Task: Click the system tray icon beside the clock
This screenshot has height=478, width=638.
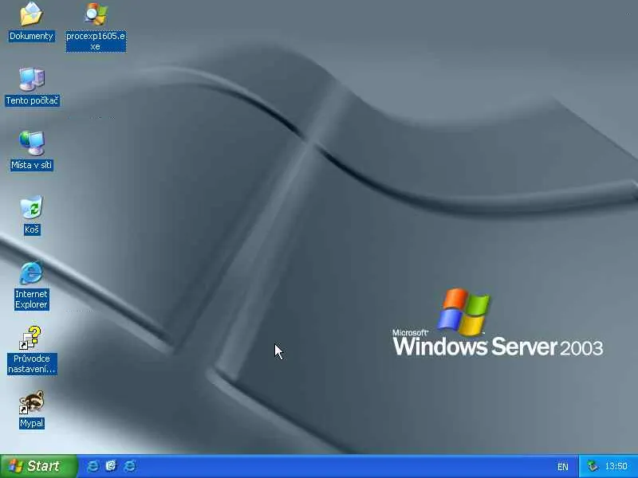Action: coord(593,466)
